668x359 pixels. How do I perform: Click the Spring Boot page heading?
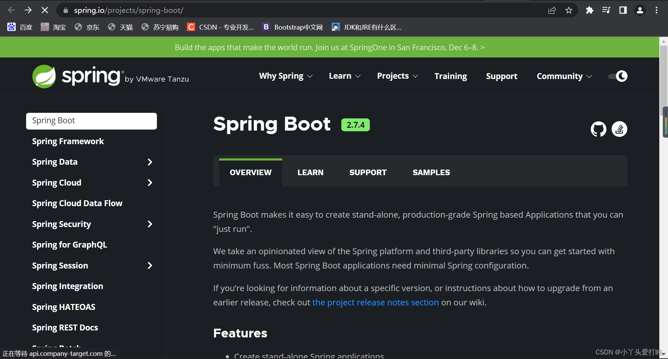(272, 124)
